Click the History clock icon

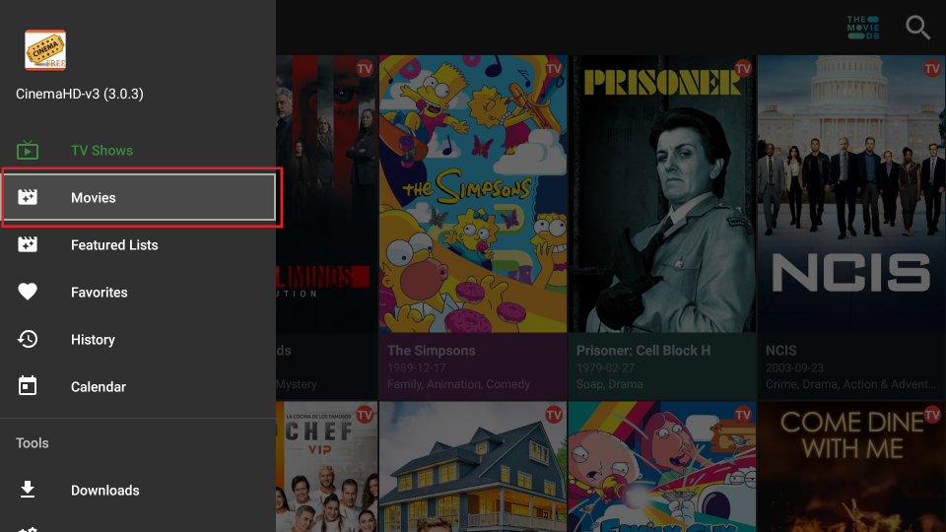(x=28, y=339)
